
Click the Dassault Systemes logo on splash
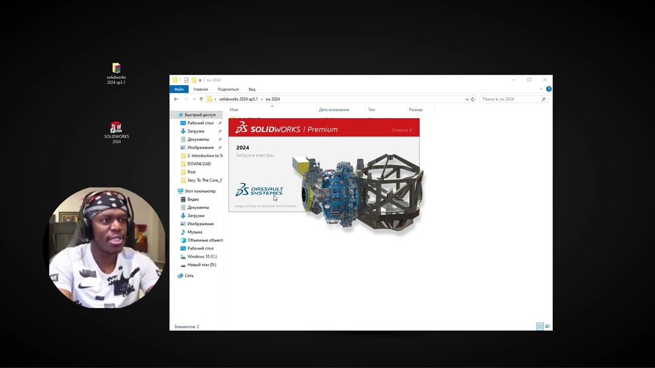coord(259,190)
